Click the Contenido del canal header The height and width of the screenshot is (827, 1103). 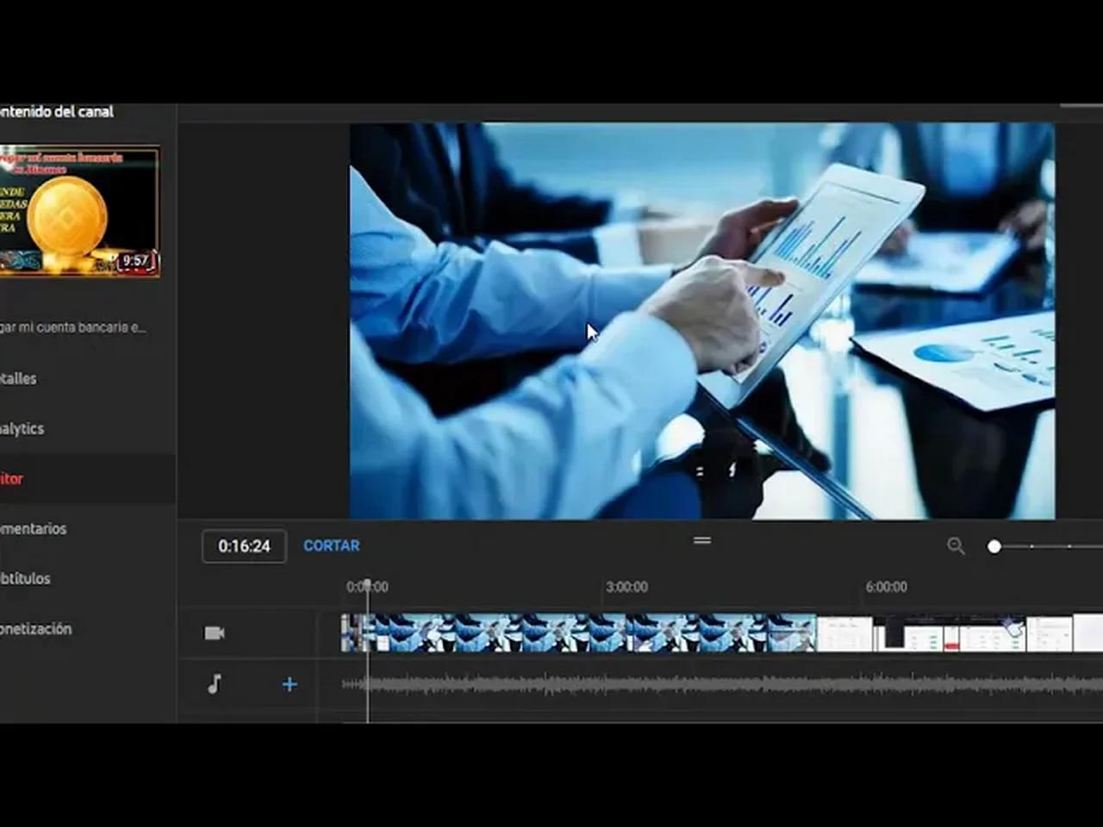[56, 111]
